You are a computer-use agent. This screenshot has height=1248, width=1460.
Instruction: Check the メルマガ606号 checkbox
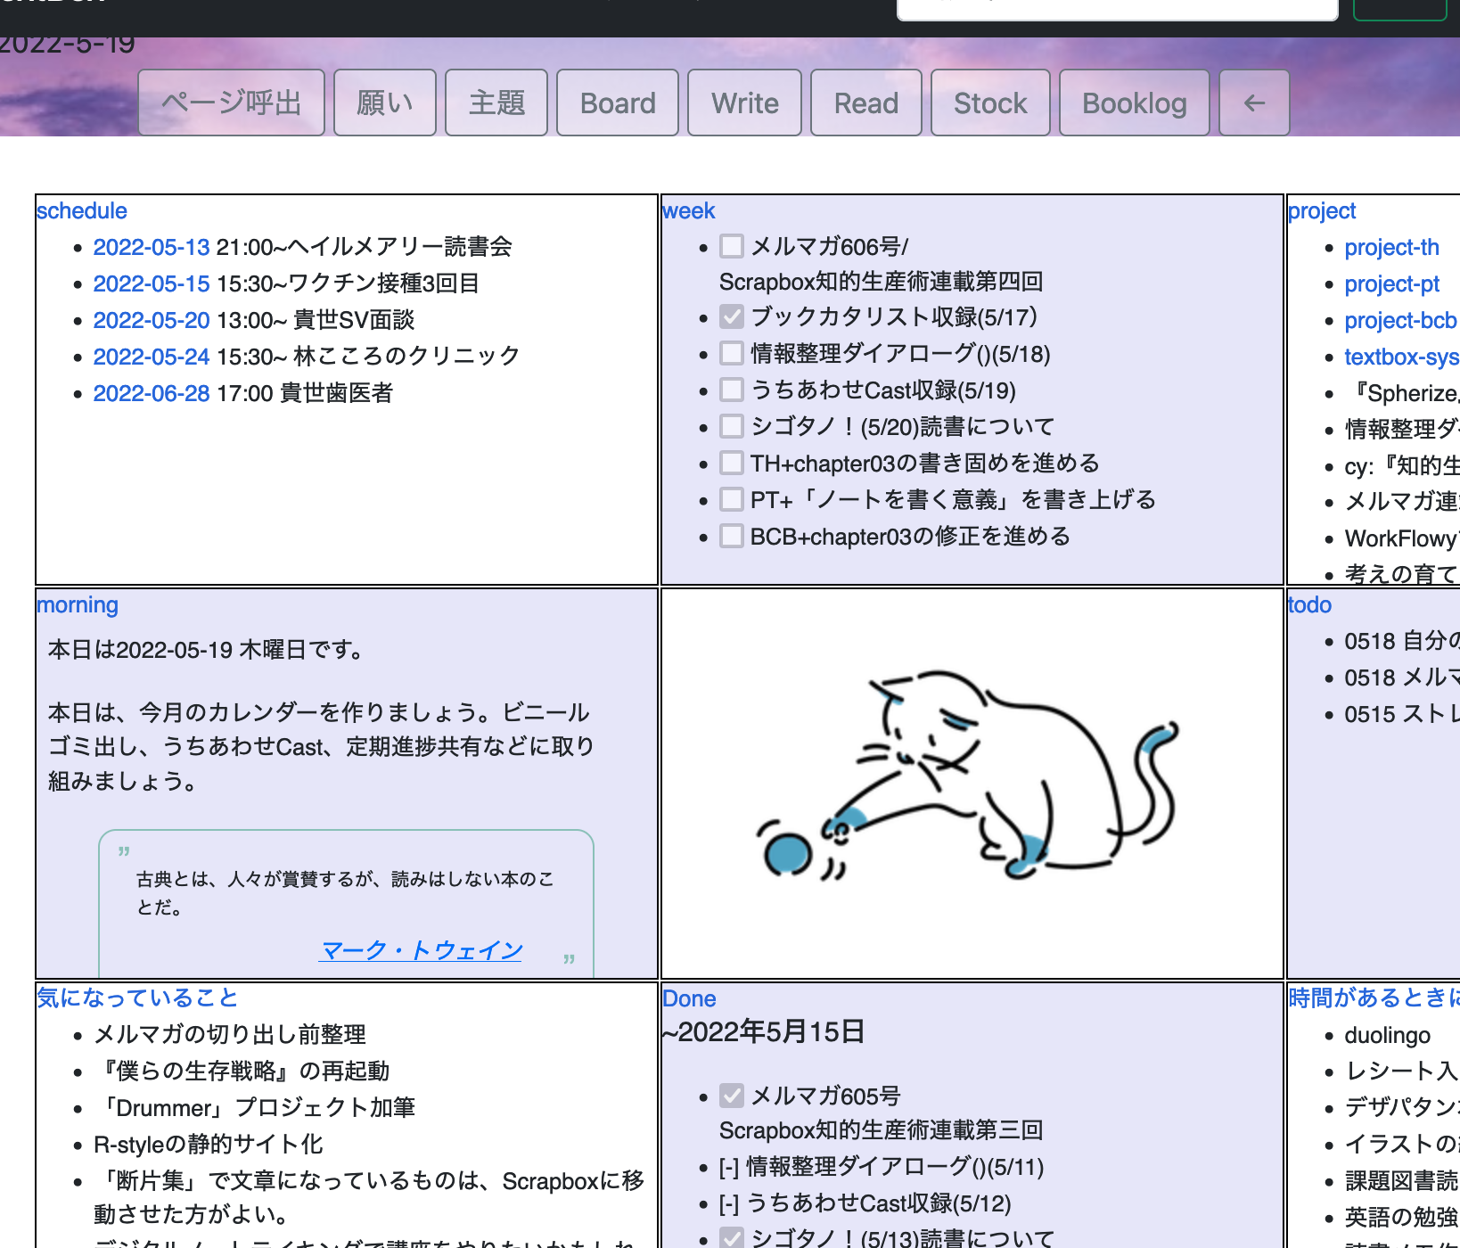pyautogui.click(x=730, y=246)
